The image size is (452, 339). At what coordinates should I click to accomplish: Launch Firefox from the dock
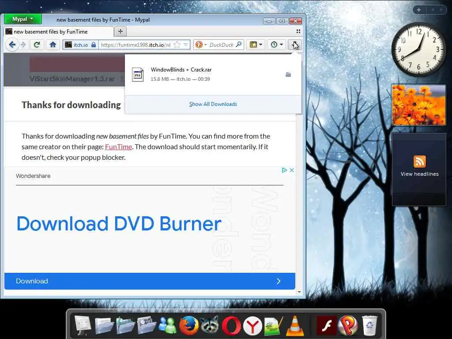point(189,326)
